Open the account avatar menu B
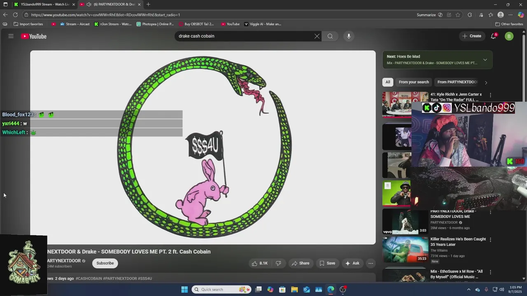This screenshot has width=527, height=296. [x=509, y=36]
